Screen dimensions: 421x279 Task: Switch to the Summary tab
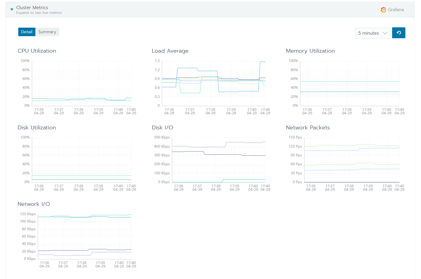tap(47, 32)
